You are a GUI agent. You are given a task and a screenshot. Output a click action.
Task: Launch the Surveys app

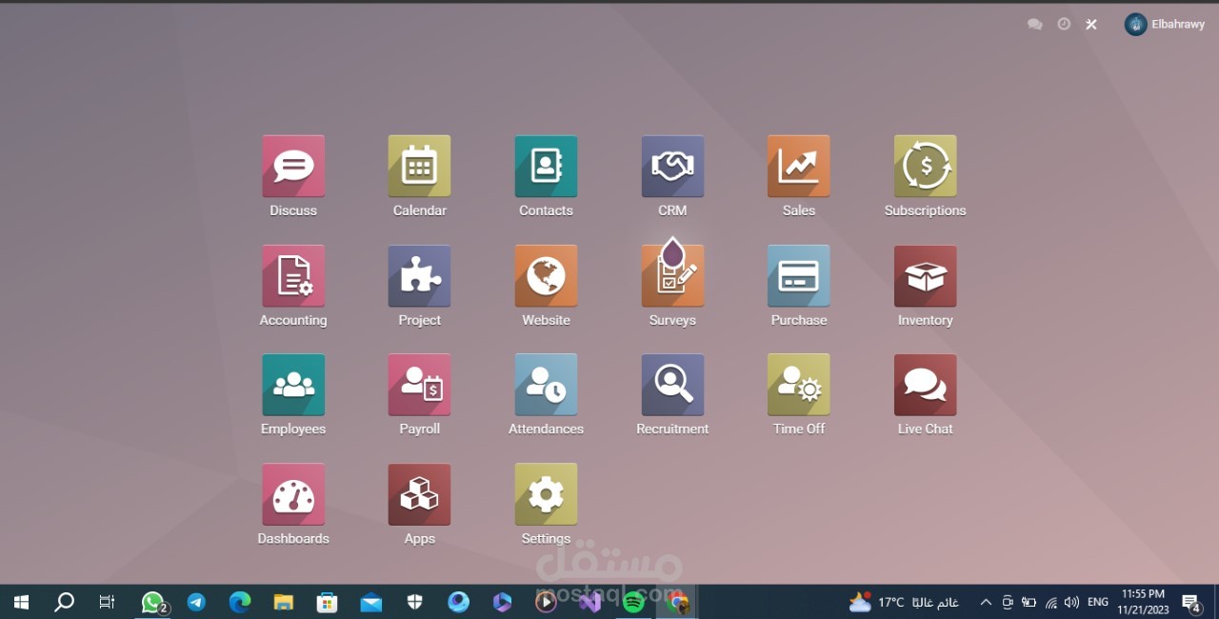(x=672, y=276)
